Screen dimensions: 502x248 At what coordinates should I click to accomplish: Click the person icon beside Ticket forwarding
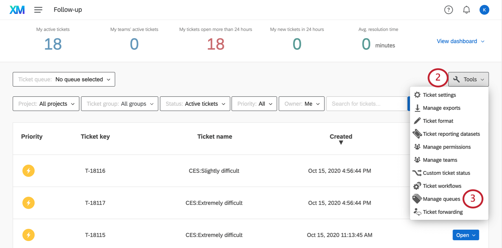click(417, 212)
